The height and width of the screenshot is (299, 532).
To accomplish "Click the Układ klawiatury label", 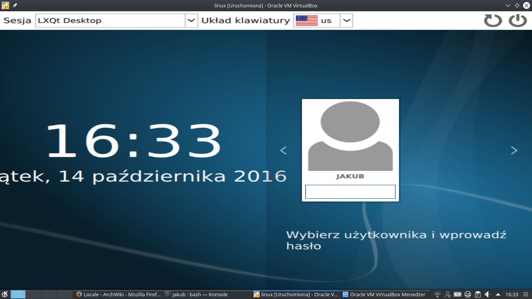I will (x=245, y=21).
